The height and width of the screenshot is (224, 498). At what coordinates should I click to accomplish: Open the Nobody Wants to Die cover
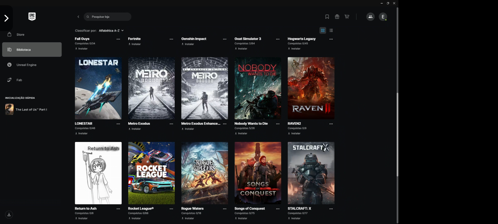point(258,88)
